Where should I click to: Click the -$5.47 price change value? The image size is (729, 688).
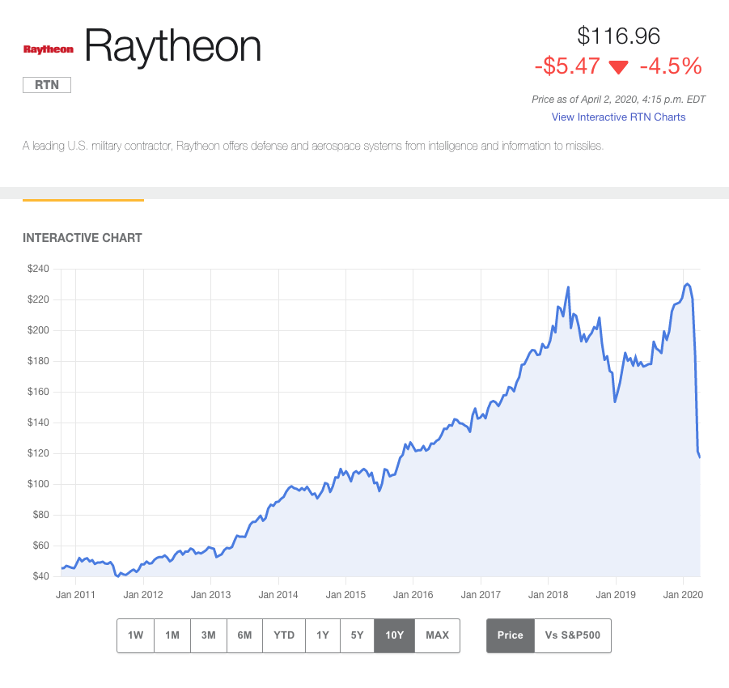[567, 66]
